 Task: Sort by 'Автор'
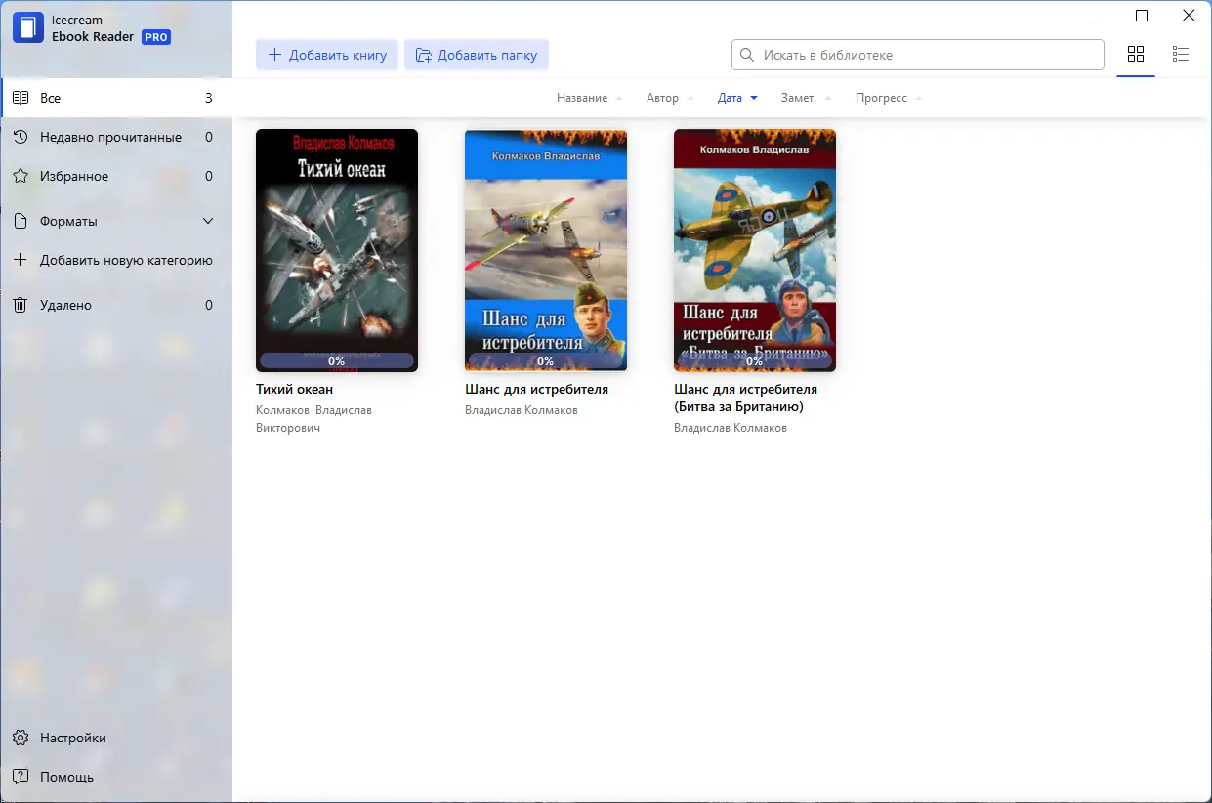pyautogui.click(x=670, y=98)
